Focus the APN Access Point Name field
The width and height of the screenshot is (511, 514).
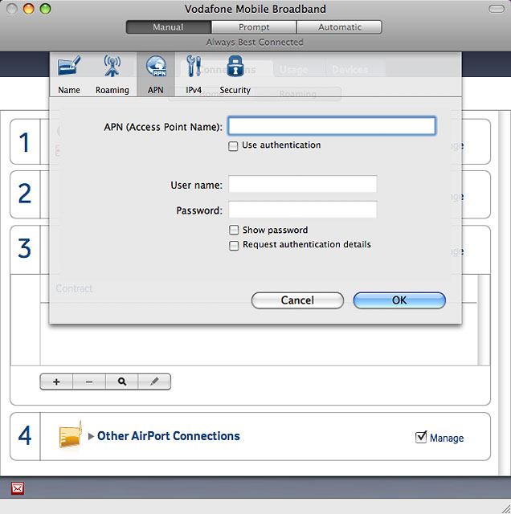click(332, 126)
